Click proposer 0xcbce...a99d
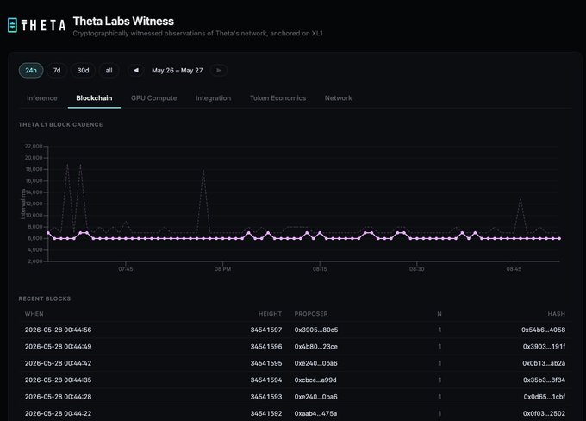The width and height of the screenshot is (586, 421). point(315,380)
